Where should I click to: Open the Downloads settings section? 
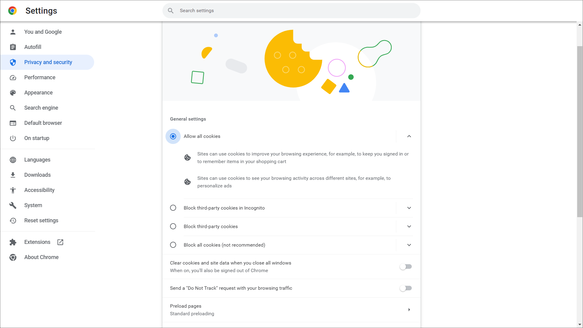coord(37,175)
